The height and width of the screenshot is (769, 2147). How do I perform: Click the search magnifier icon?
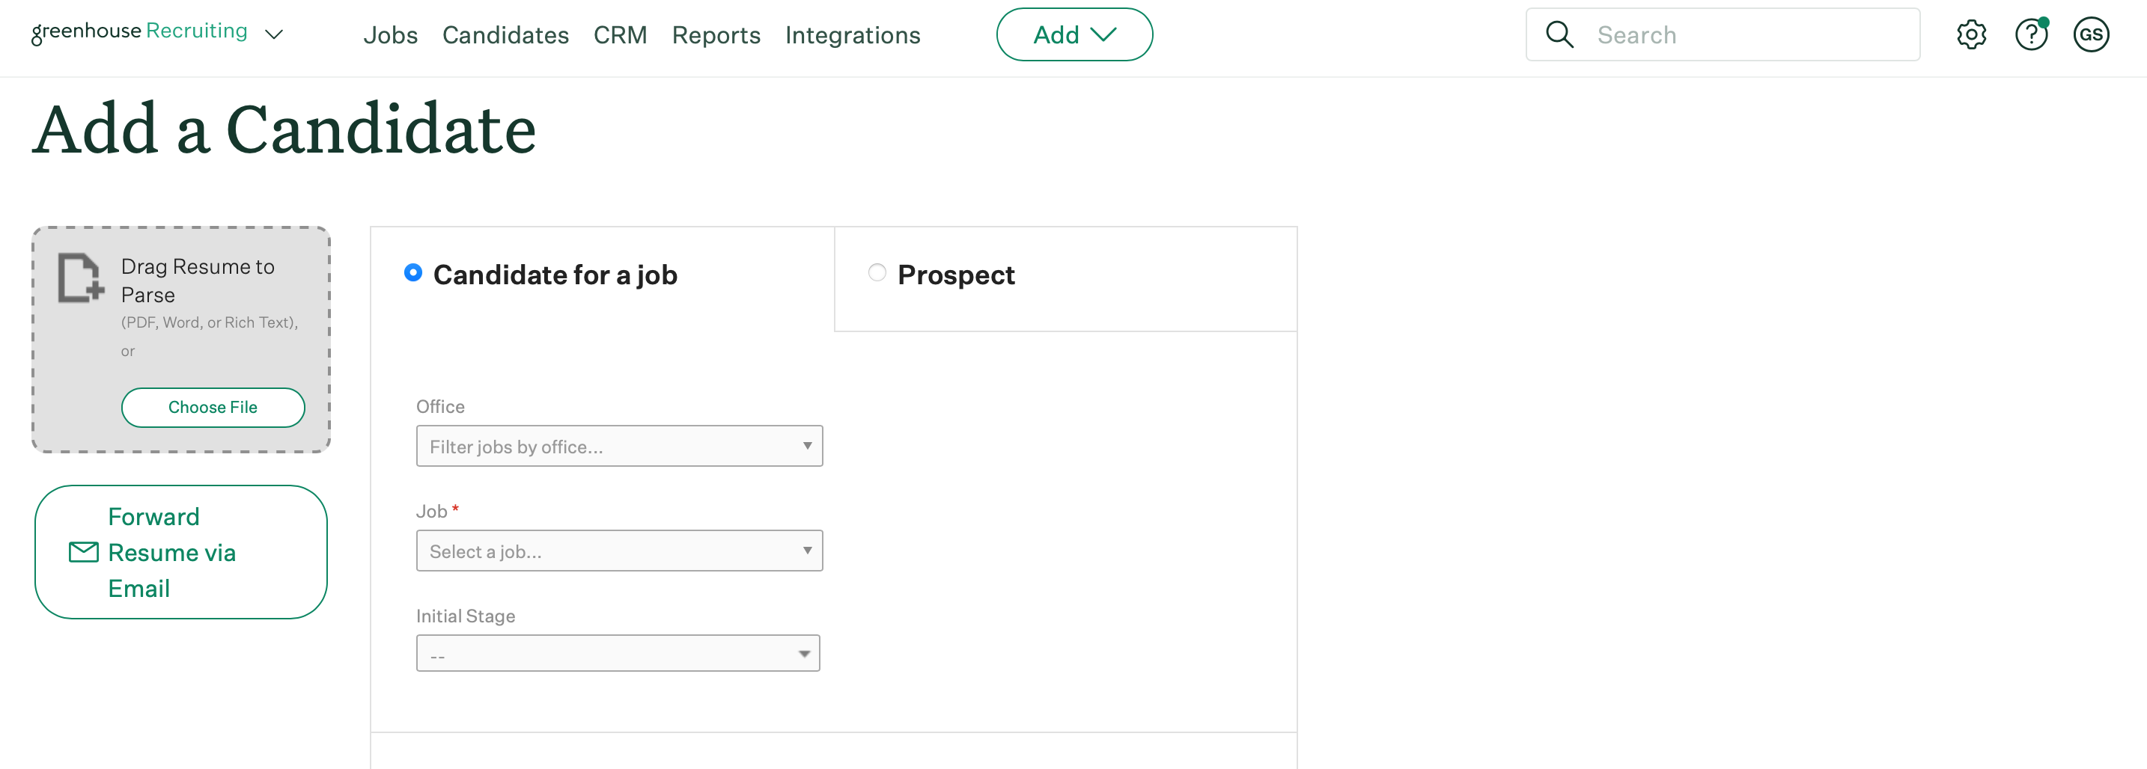click(x=1559, y=35)
